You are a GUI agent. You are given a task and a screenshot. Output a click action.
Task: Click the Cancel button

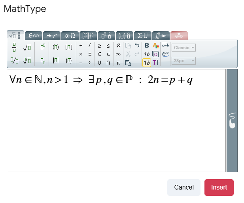[184, 188]
